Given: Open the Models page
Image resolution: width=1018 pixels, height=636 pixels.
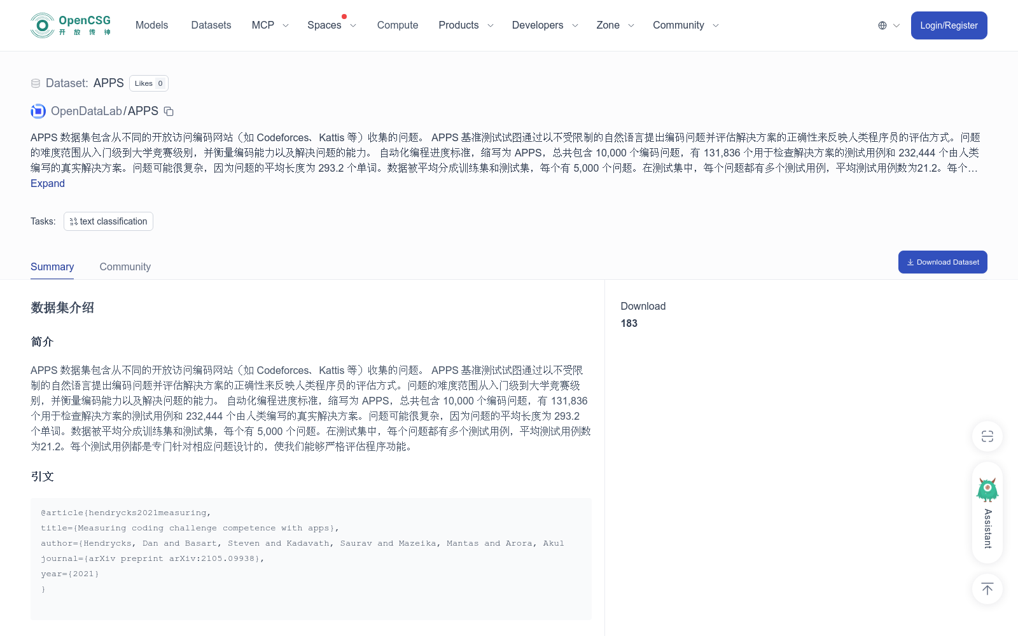Looking at the screenshot, I should click(151, 25).
